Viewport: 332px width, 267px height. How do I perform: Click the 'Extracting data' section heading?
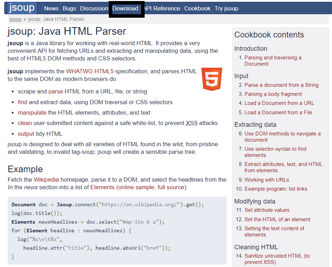pos(256,125)
